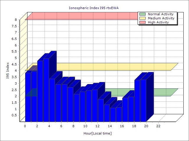Image resolution: width=189 pixels, height=141 pixels.
Task: Click the green Normal Activity legend swatch
Action: pos(142,14)
